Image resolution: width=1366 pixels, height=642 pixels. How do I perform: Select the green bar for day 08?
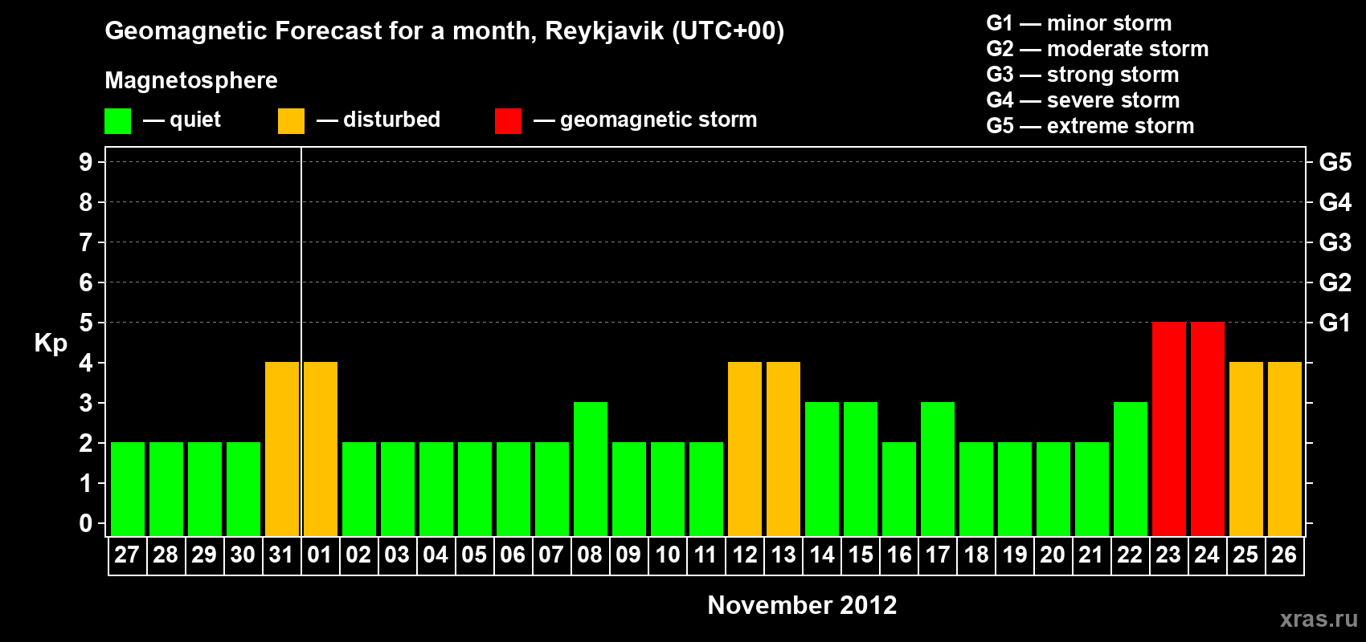coord(591,469)
